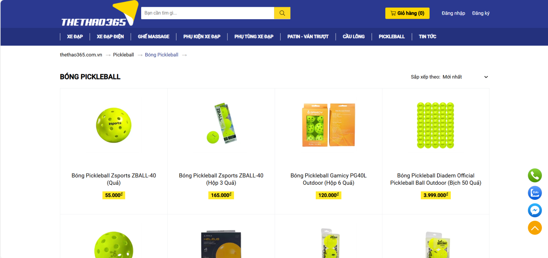Expand the Sắp xếp theo dropdown
The height and width of the screenshot is (258, 548).
pyautogui.click(x=449, y=77)
